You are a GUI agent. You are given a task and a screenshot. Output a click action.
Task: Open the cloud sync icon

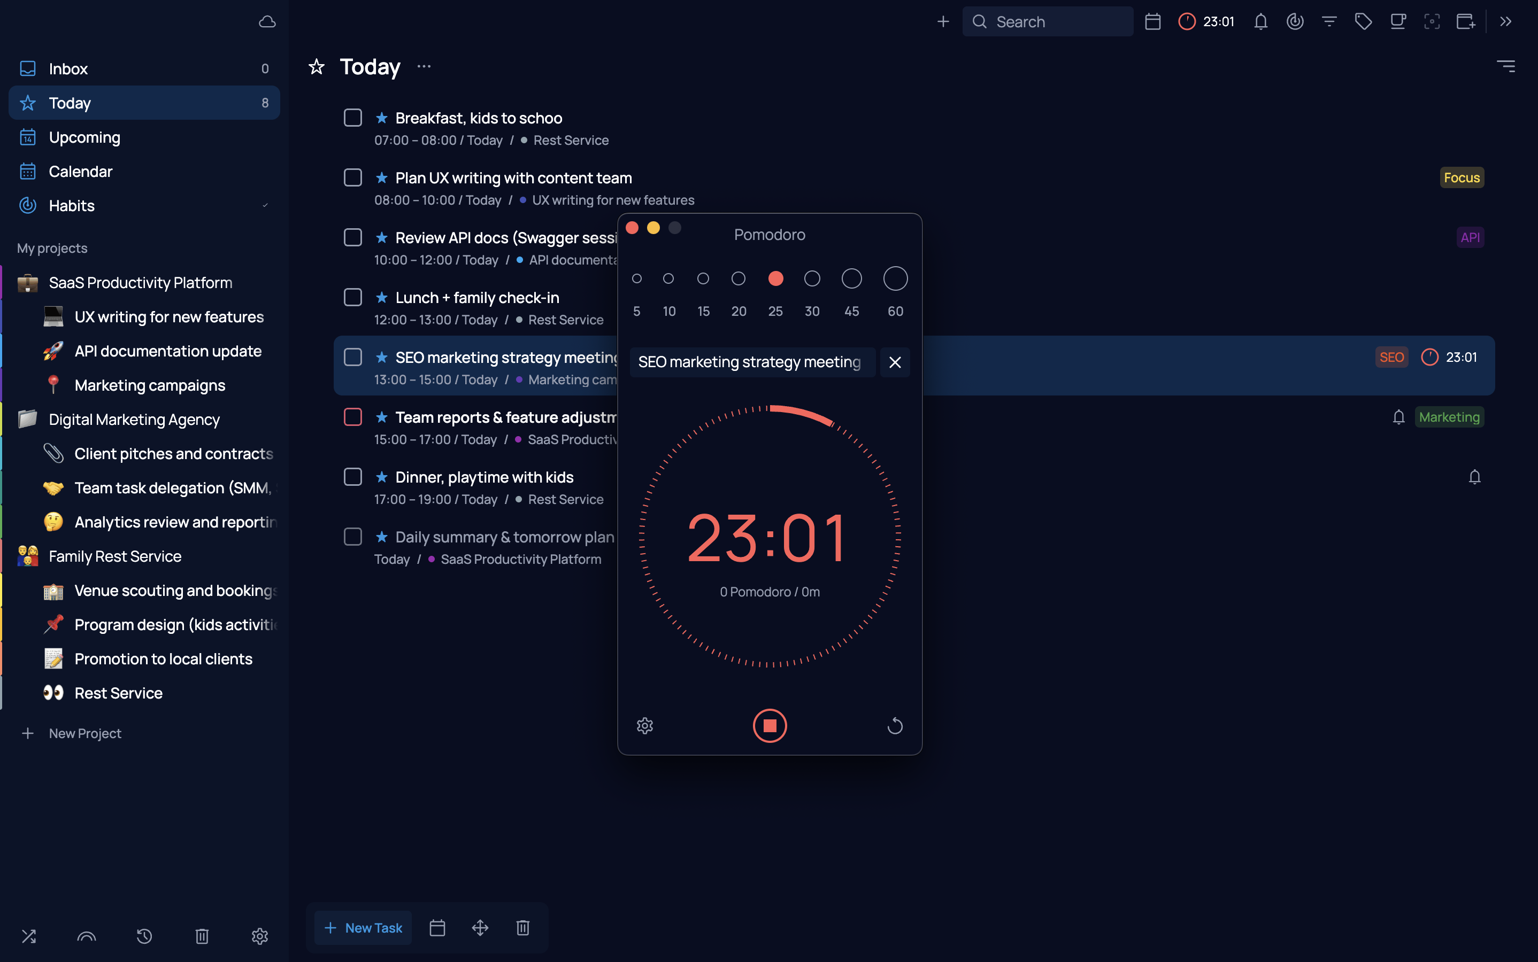(267, 21)
